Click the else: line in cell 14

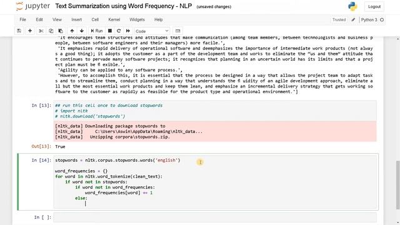pyautogui.click(x=81, y=198)
